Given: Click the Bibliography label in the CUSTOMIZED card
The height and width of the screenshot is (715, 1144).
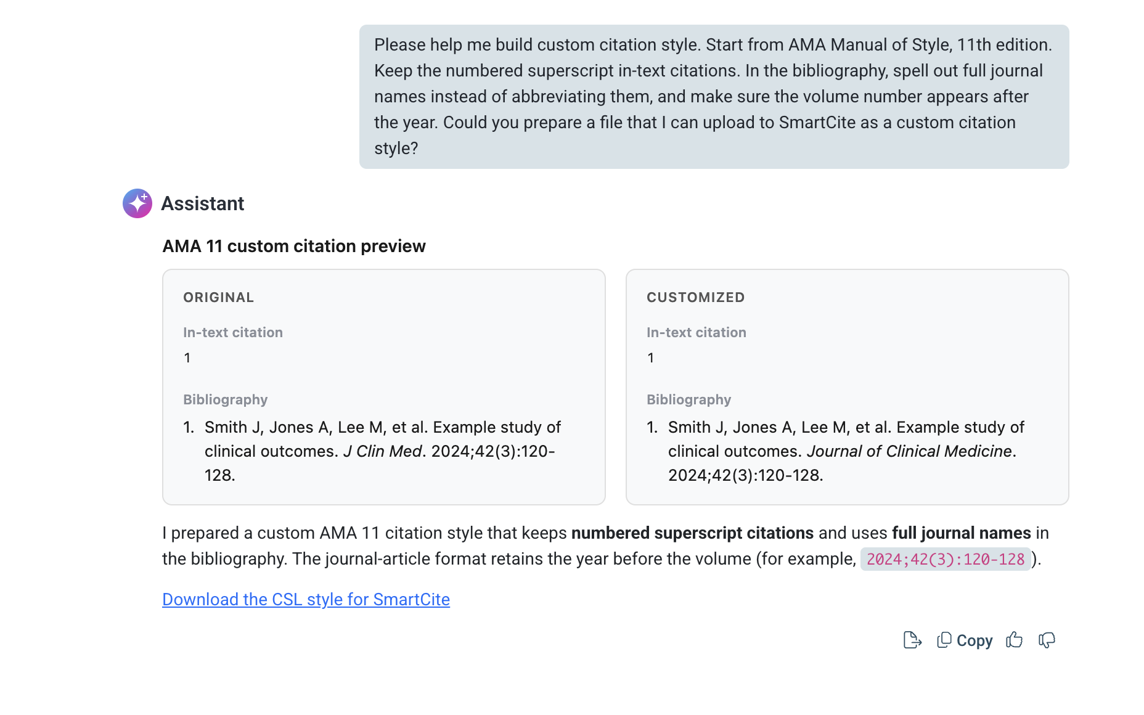Looking at the screenshot, I should click(x=688, y=399).
